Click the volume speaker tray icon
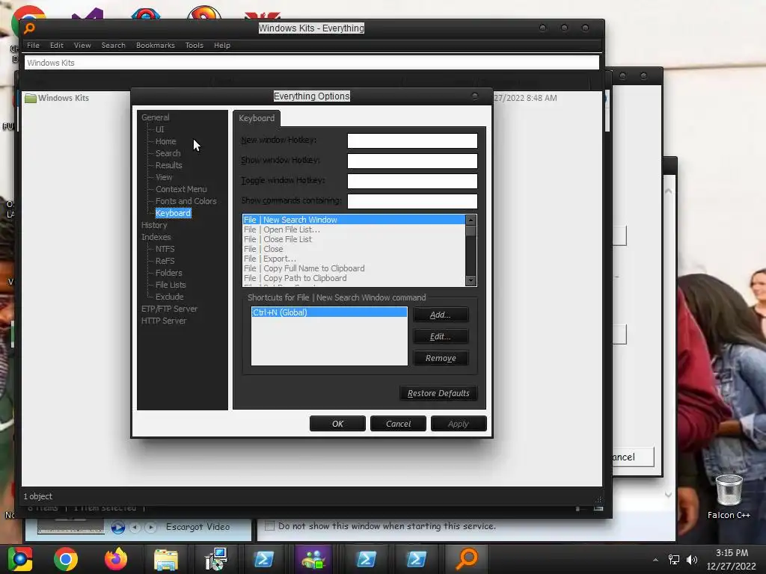The image size is (766, 574). [x=692, y=560]
